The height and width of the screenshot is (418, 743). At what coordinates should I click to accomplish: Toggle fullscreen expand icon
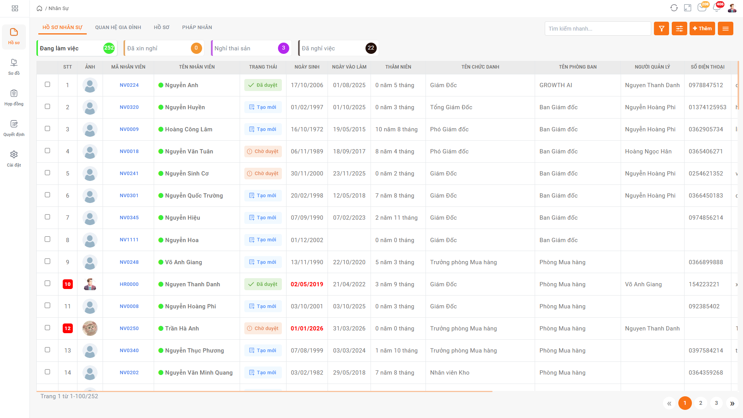[688, 8]
